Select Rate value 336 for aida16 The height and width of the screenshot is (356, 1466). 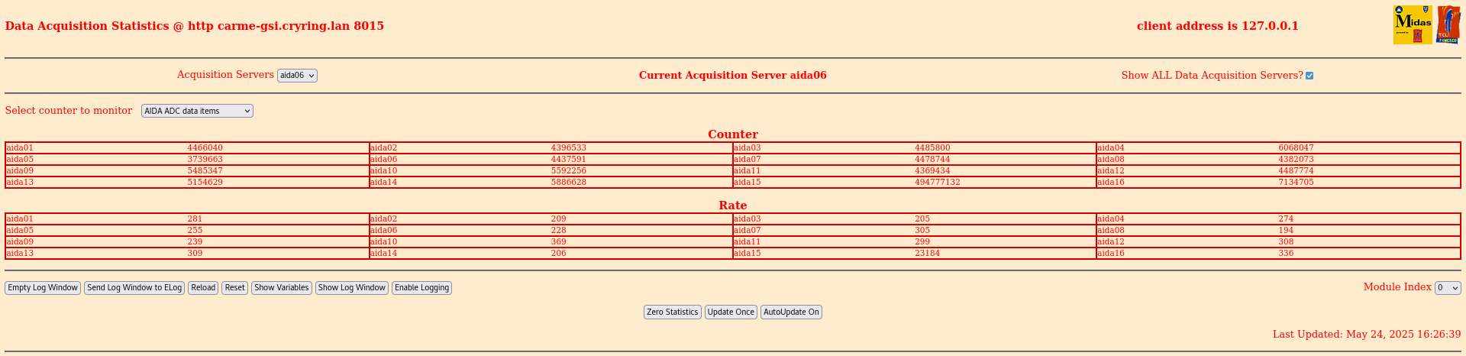[1286, 254]
